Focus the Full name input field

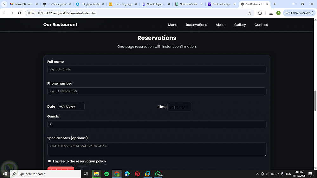pos(157,69)
